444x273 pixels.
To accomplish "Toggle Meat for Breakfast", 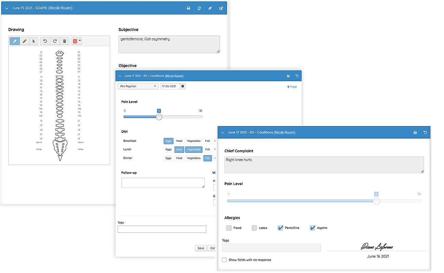I will point(179,141).
